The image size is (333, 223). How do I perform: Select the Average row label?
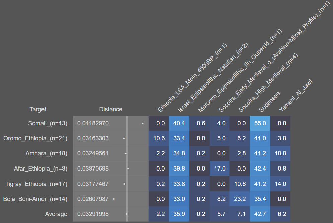(56, 214)
